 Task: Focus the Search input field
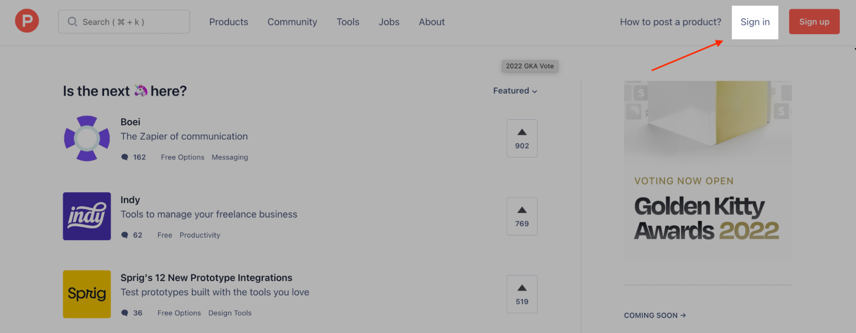point(124,22)
